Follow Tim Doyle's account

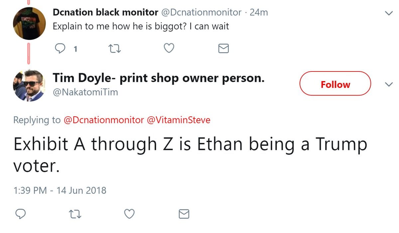tap(335, 84)
